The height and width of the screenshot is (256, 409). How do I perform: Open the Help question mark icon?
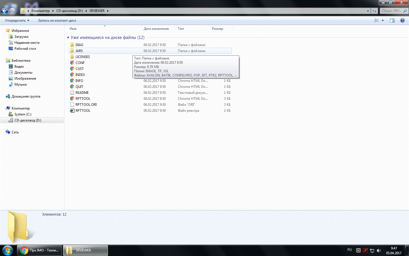click(x=402, y=20)
